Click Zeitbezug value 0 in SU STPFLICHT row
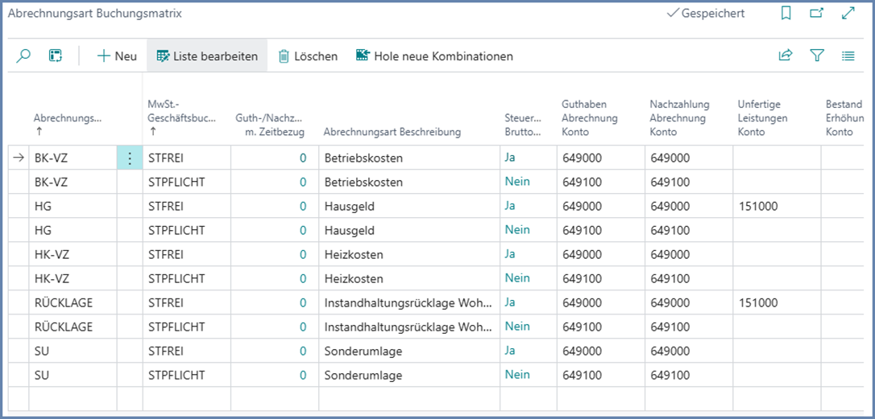Viewport: 875px width, 419px height. coord(303,375)
